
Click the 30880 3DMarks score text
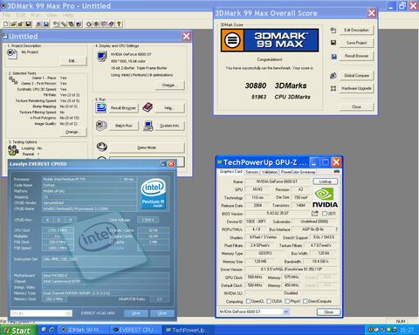(276, 85)
